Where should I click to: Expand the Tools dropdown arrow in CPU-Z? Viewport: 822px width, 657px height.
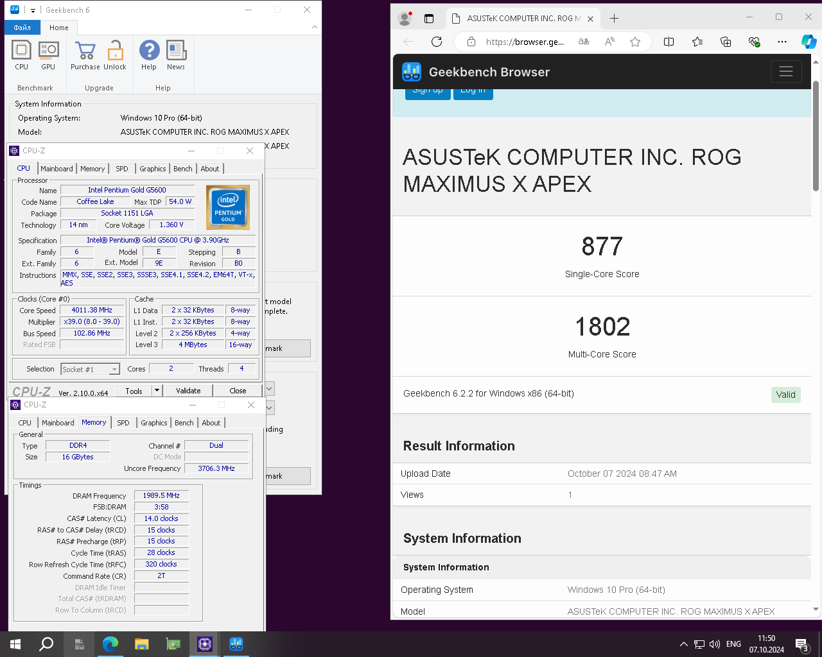(157, 391)
